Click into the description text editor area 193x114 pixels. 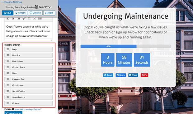(29, 31)
